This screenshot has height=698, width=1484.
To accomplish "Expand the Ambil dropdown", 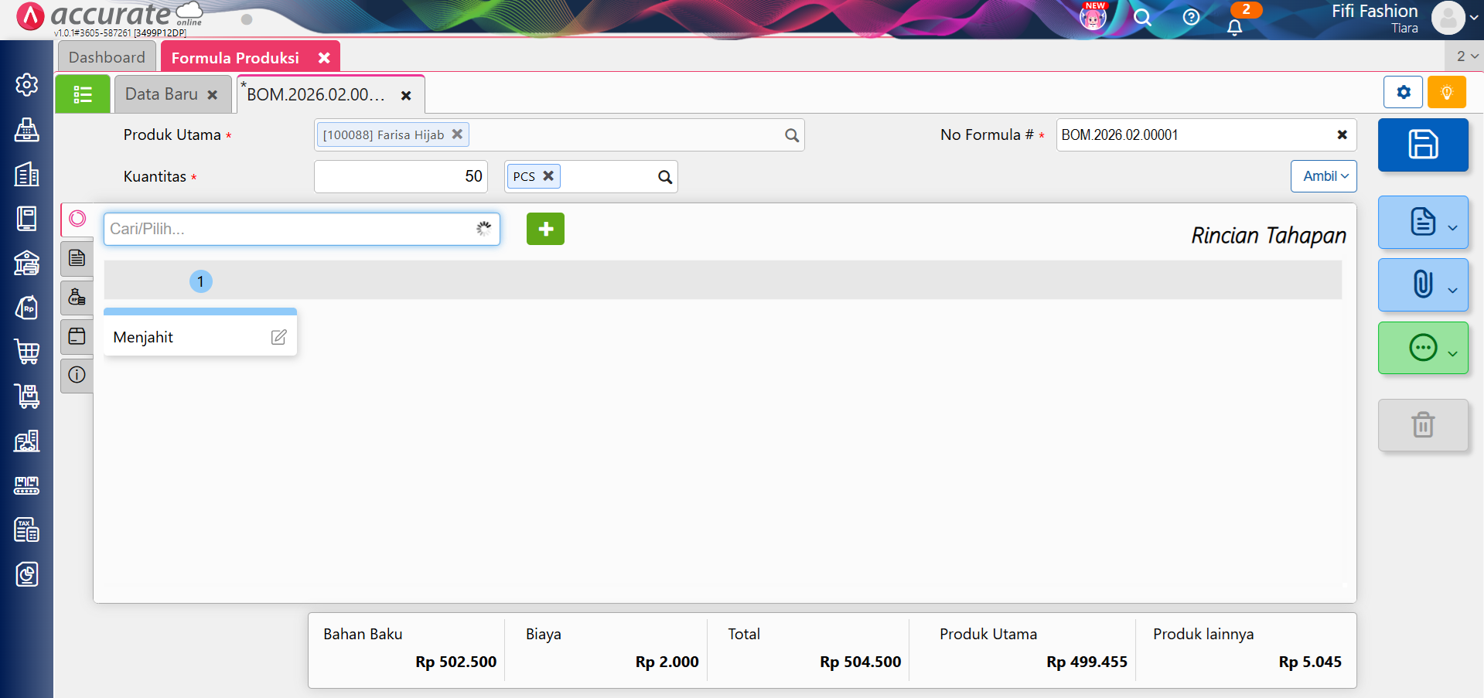I will [1323, 176].
